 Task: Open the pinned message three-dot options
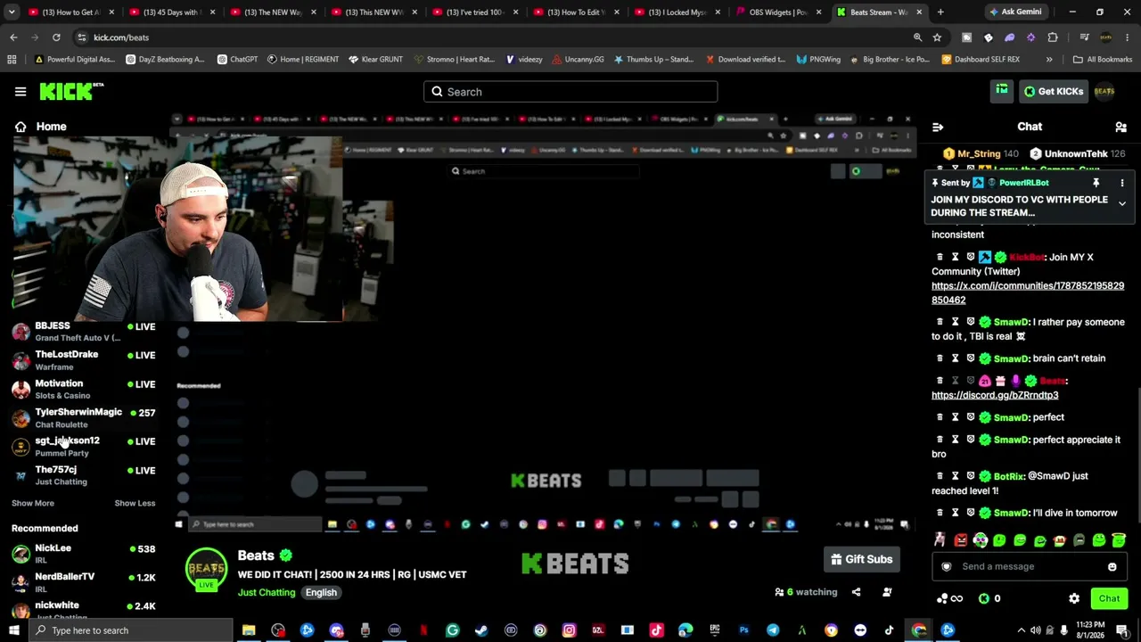pyautogui.click(x=1122, y=183)
